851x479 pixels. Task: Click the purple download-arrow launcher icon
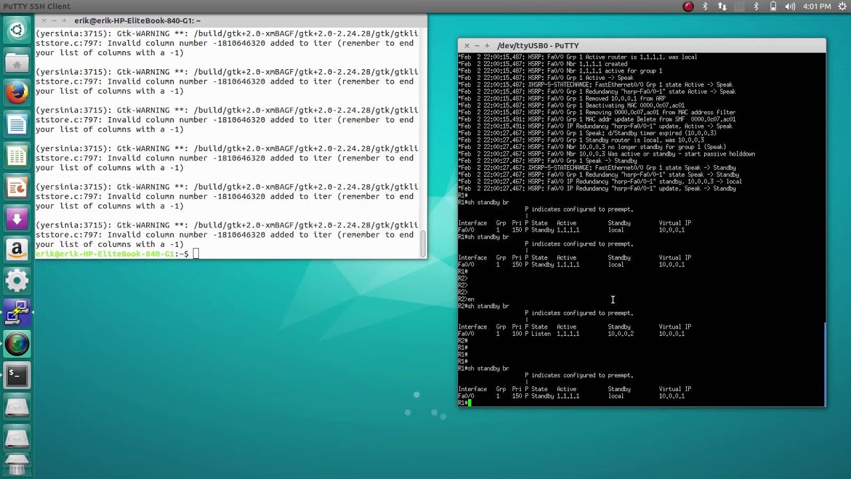point(17,219)
